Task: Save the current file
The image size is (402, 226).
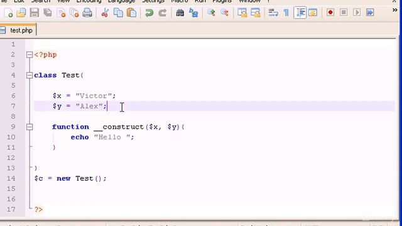Action: (x=35, y=13)
